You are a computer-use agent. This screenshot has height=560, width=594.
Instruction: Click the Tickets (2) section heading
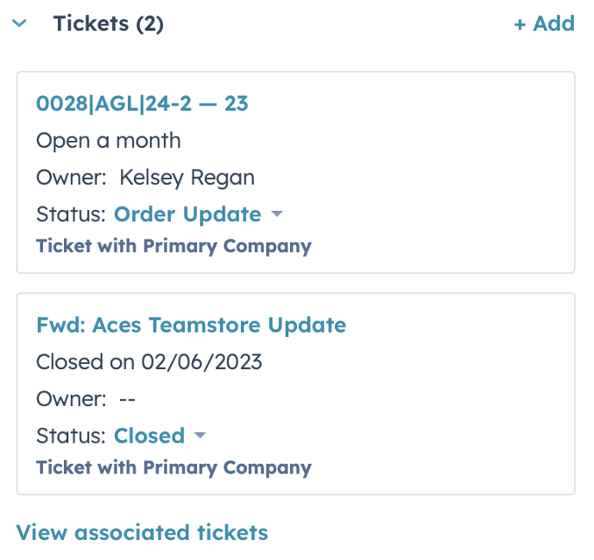[108, 24]
